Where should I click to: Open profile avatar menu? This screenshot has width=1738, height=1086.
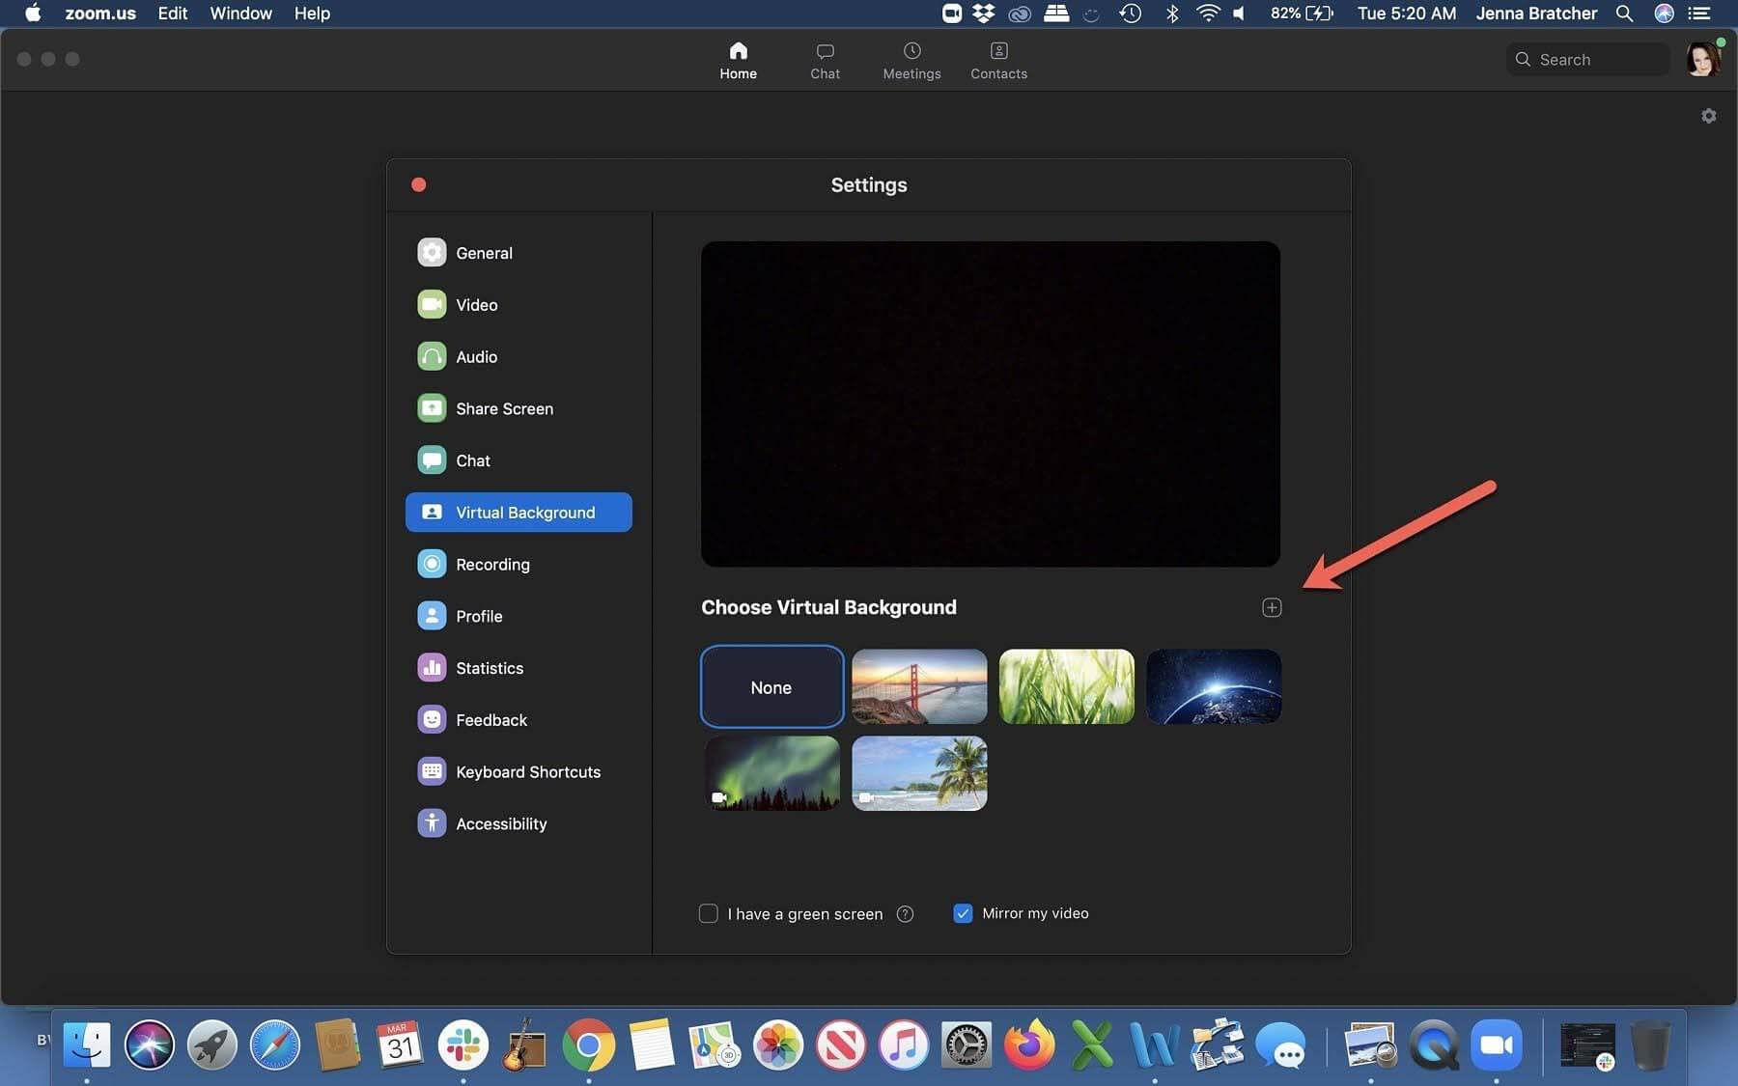coord(1703,59)
